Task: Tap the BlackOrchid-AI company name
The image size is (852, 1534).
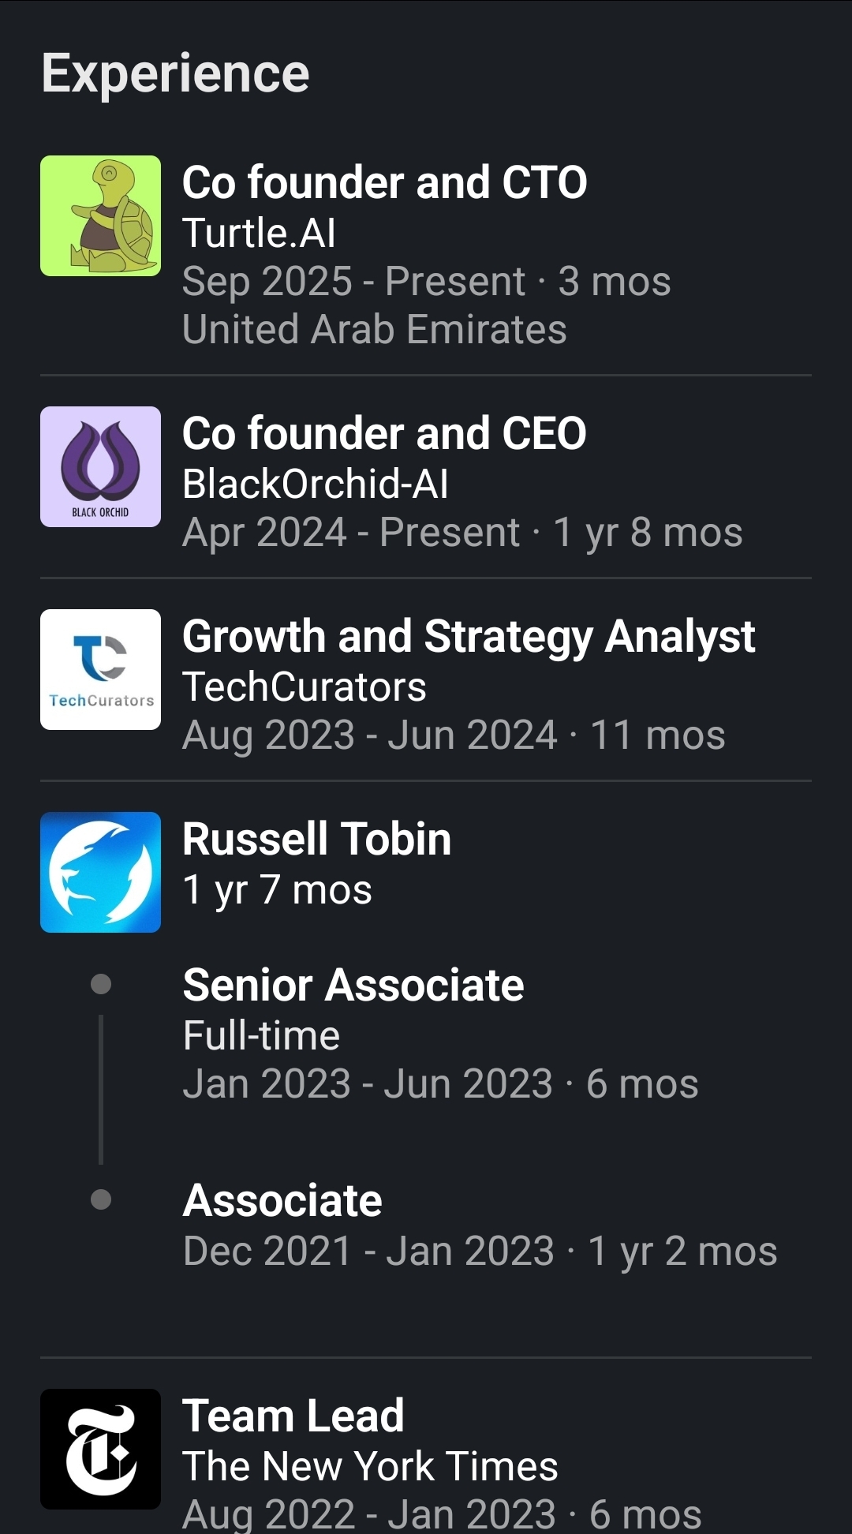Action: point(316,484)
